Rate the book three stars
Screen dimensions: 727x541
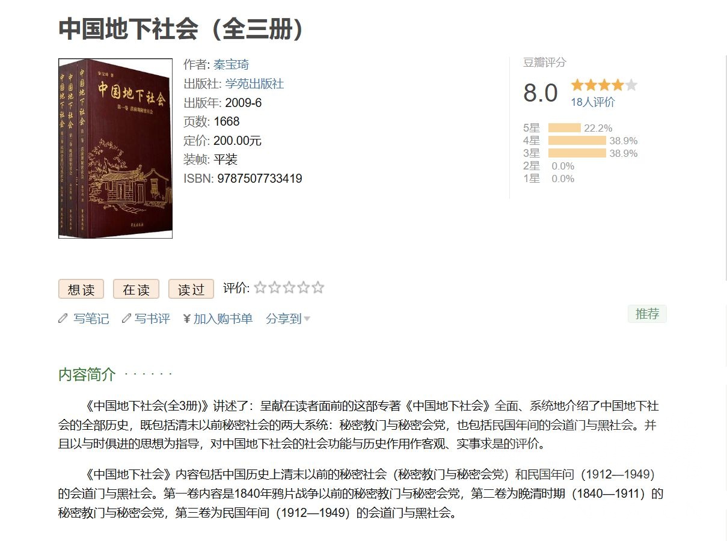coord(289,288)
